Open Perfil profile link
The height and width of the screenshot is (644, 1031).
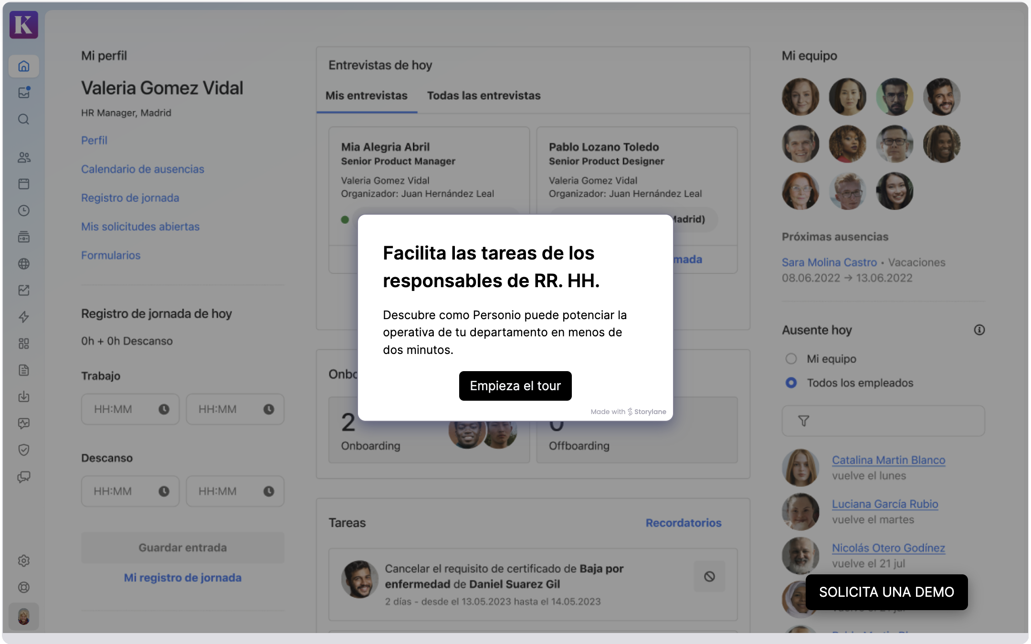94,139
